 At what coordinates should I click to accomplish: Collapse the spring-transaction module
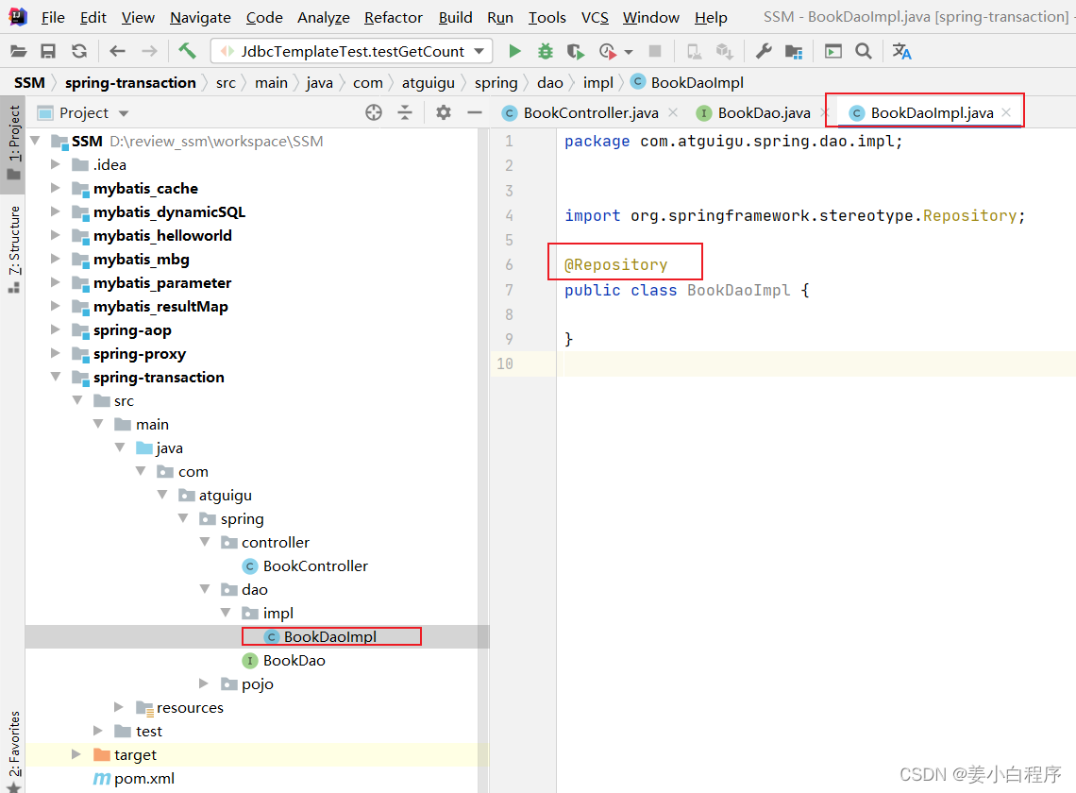[x=55, y=377]
